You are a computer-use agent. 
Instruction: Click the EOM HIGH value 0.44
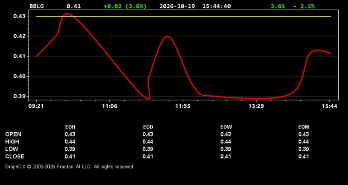click(x=303, y=142)
